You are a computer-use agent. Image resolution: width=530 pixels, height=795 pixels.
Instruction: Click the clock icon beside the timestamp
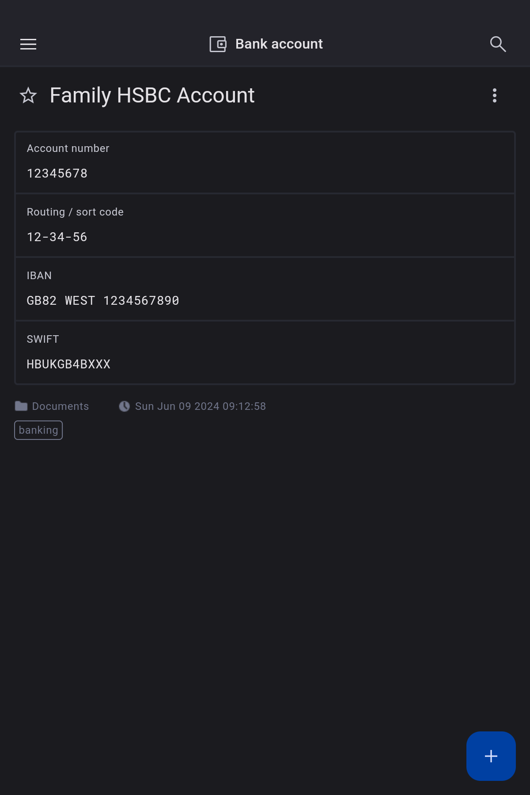point(125,406)
